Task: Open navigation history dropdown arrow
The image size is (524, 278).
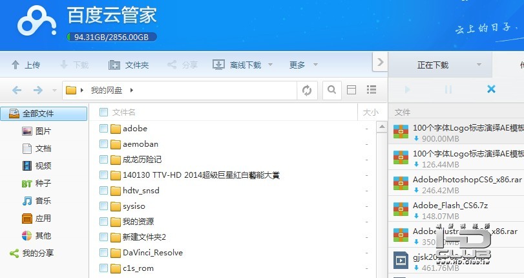Action: pyautogui.click(x=54, y=91)
